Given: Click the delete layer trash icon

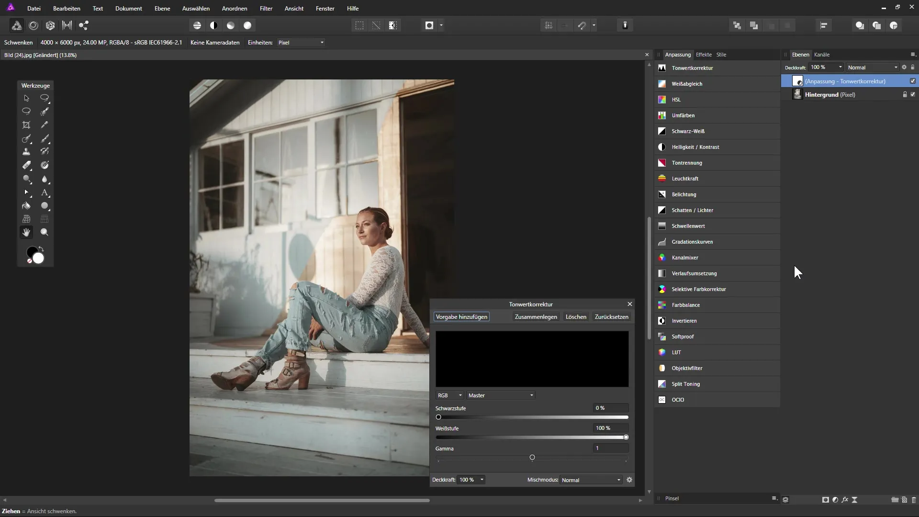Looking at the screenshot, I should (914, 500).
